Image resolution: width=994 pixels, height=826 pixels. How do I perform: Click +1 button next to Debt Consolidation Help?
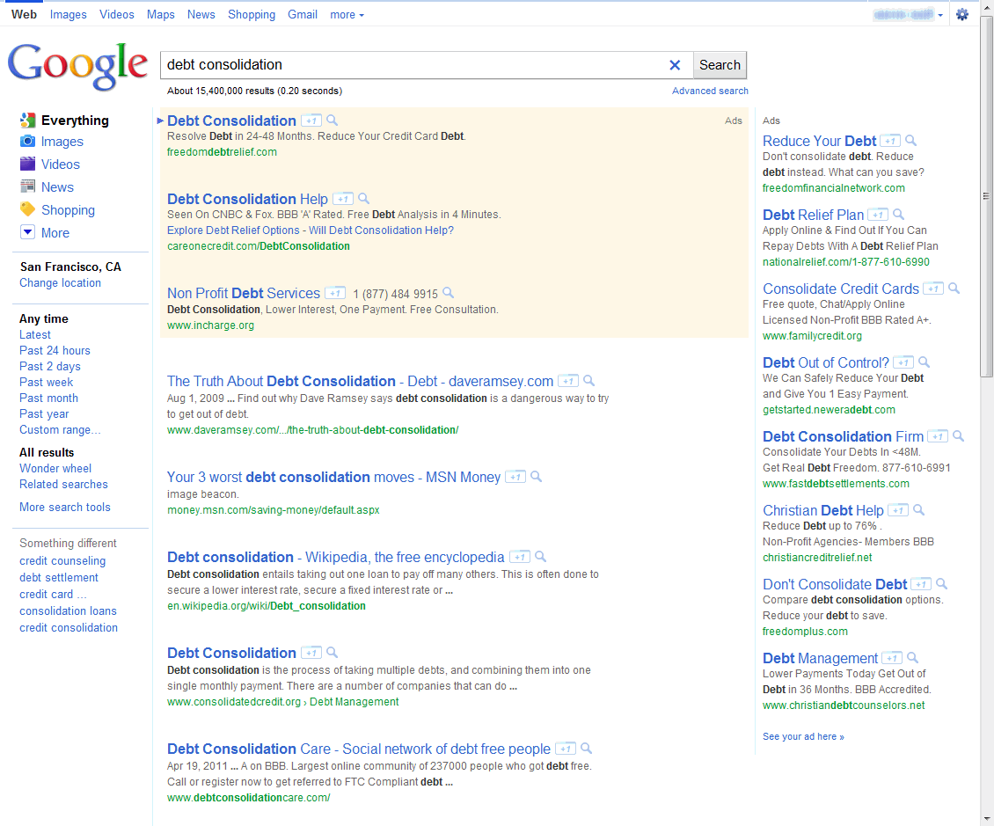pyautogui.click(x=343, y=199)
